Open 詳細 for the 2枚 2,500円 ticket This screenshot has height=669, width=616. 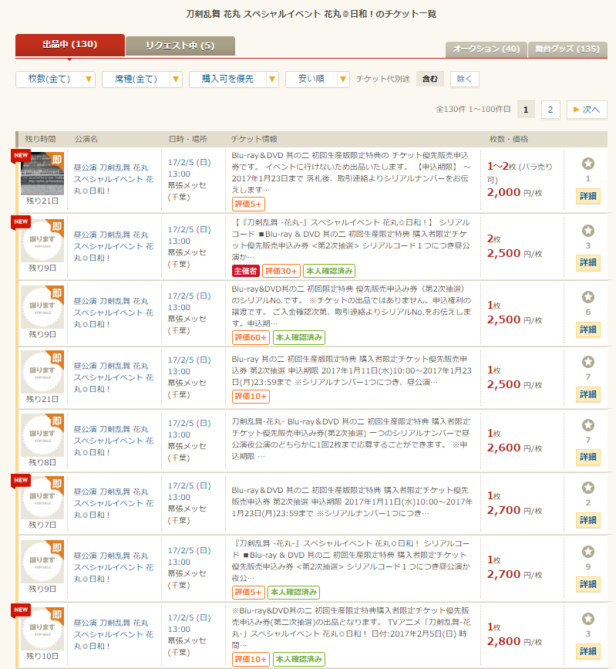[x=588, y=262]
